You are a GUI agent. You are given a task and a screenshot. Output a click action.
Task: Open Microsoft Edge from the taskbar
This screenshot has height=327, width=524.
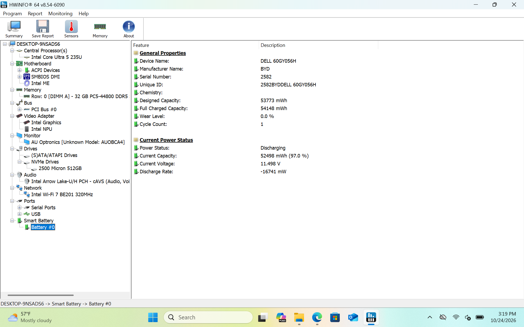click(x=317, y=317)
